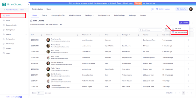Viewport: 196px width, 99px height.
Task: Click the Time Champ logo
Action: click(12, 4)
